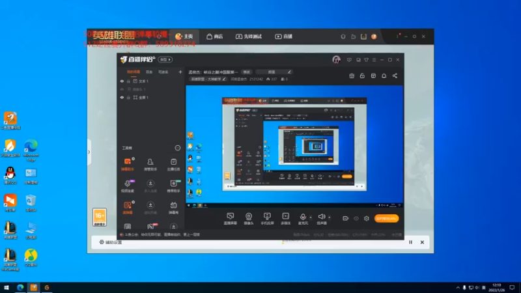The height and width of the screenshot is (293, 521).
Task: Click the modify button beside stream title
Action: tap(247, 72)
